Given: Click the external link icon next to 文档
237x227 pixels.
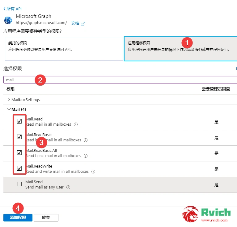Looking at the screenshot, I should pyautogui.click(x=83, y=23).
